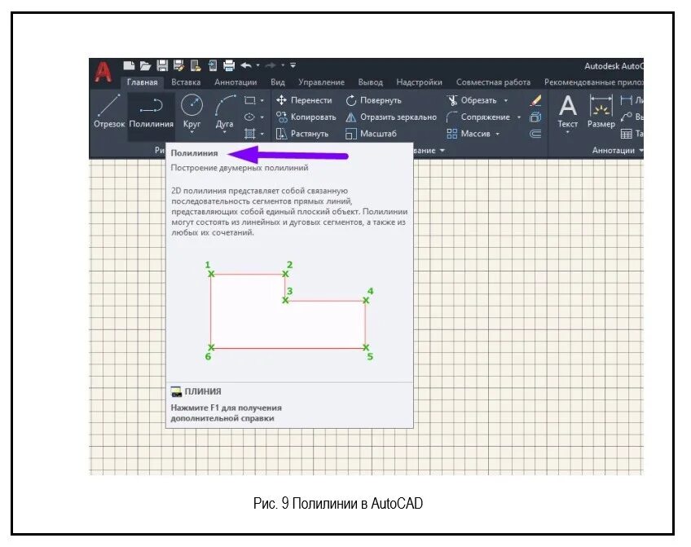Click the Offset curves icon
Screen dimensions: 691x547
(535, 134)
